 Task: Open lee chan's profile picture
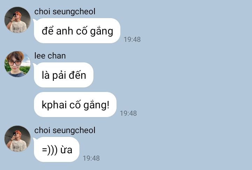point(17,64)
